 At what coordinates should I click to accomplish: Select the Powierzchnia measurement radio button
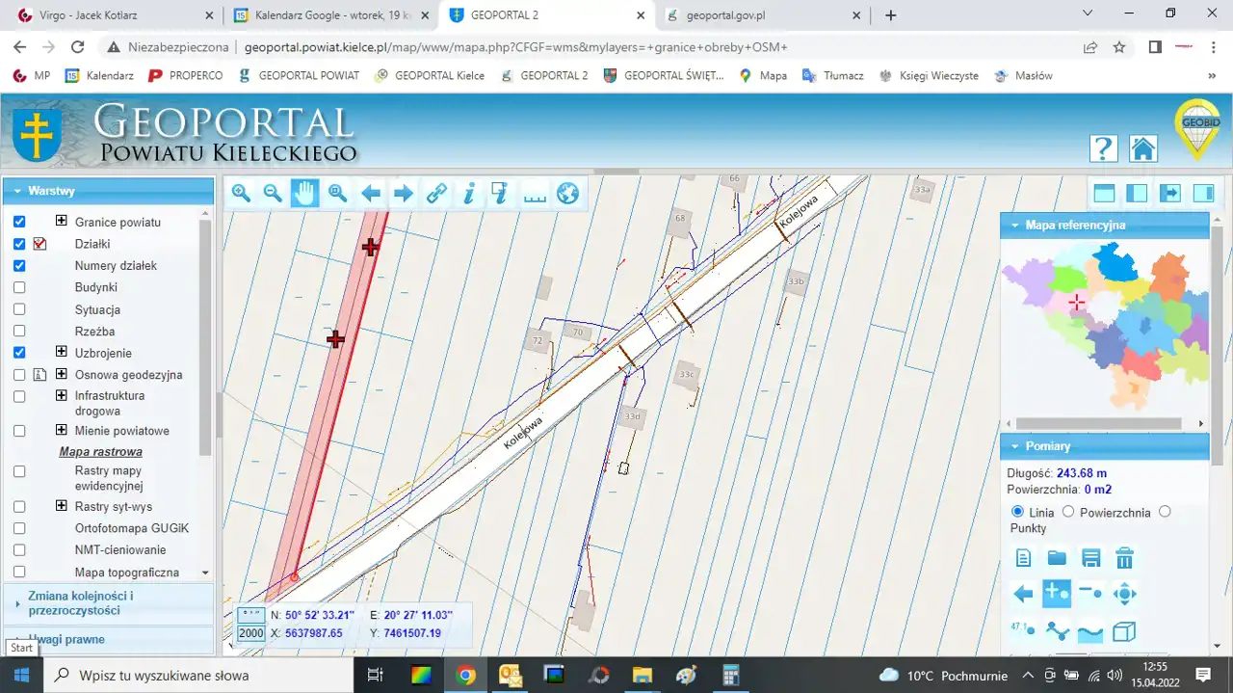[x=1068, y=512]
